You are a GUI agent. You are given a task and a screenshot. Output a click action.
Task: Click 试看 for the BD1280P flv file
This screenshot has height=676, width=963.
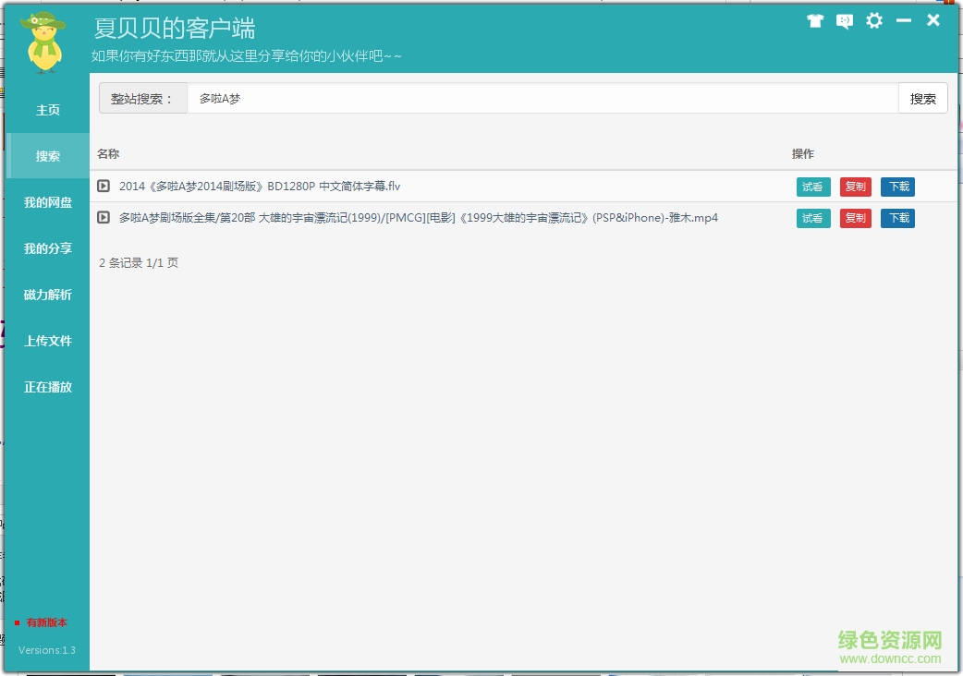(813, 186)
